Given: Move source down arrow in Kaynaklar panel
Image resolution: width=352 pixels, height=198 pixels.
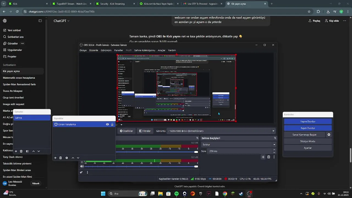Looking at the screenshot, I should 78,158.
